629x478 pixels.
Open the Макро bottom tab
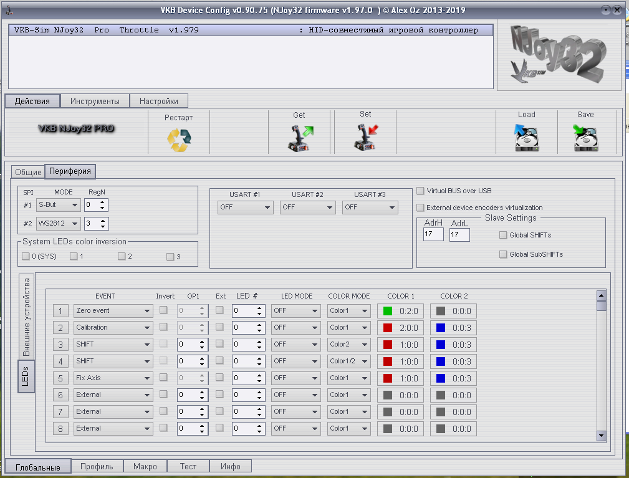(x=145, y=466)
